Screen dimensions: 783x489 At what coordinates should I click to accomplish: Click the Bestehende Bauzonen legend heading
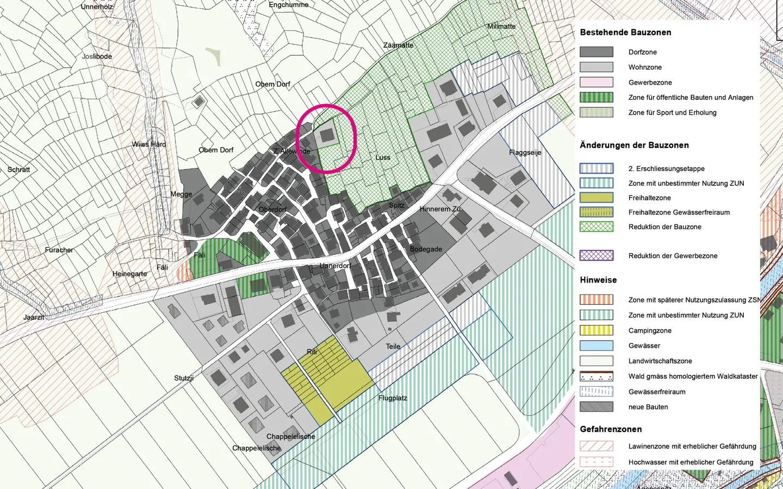point(625,33)
